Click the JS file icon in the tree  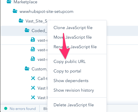click(33, 40)
